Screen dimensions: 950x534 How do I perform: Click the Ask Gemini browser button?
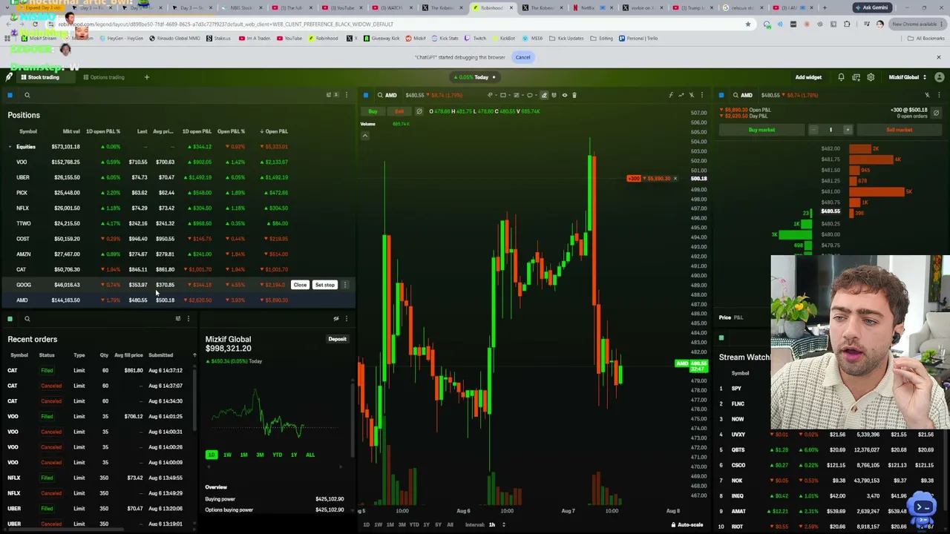(x=871, y=7)
